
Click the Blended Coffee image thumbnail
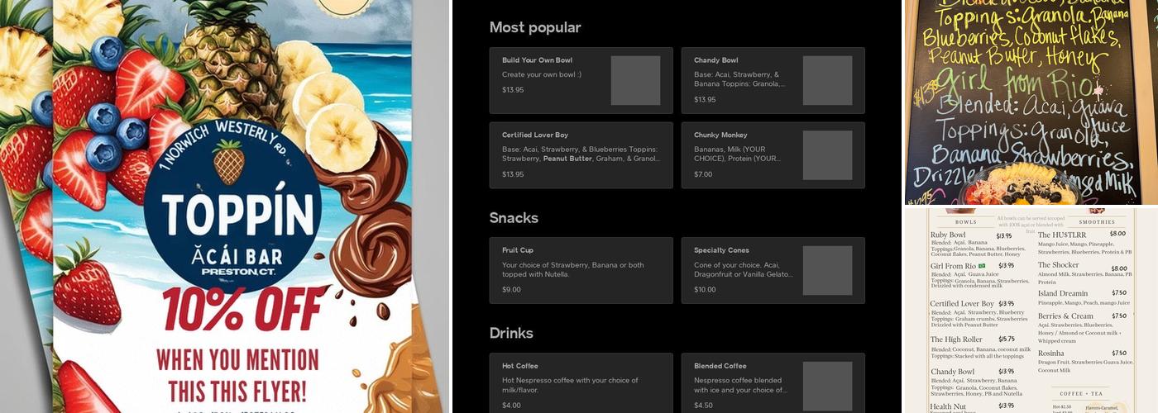(827, 386)
